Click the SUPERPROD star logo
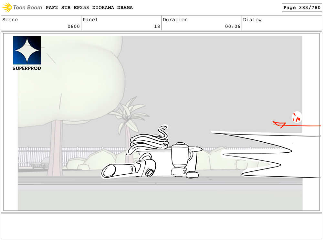Viewport: 323px width, 240px height. coord(27,50)
